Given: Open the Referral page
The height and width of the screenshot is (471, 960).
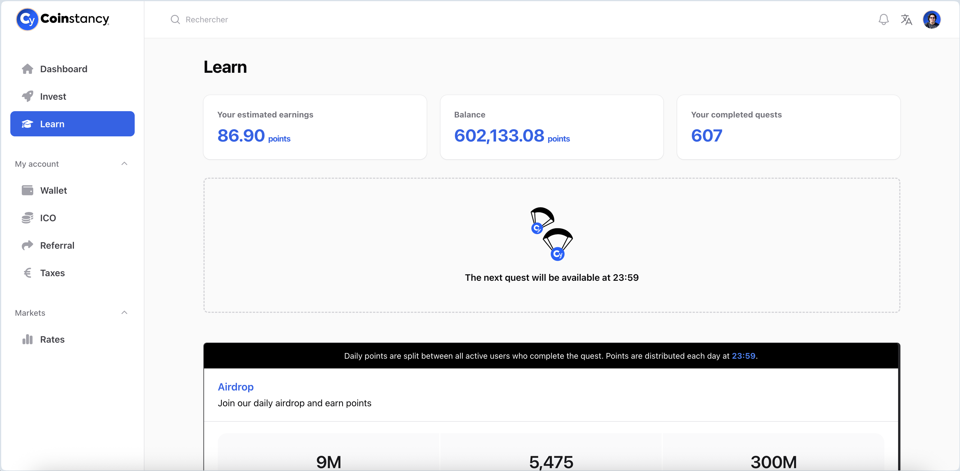Looking at the screenshot, I should [x=57, y=245].
